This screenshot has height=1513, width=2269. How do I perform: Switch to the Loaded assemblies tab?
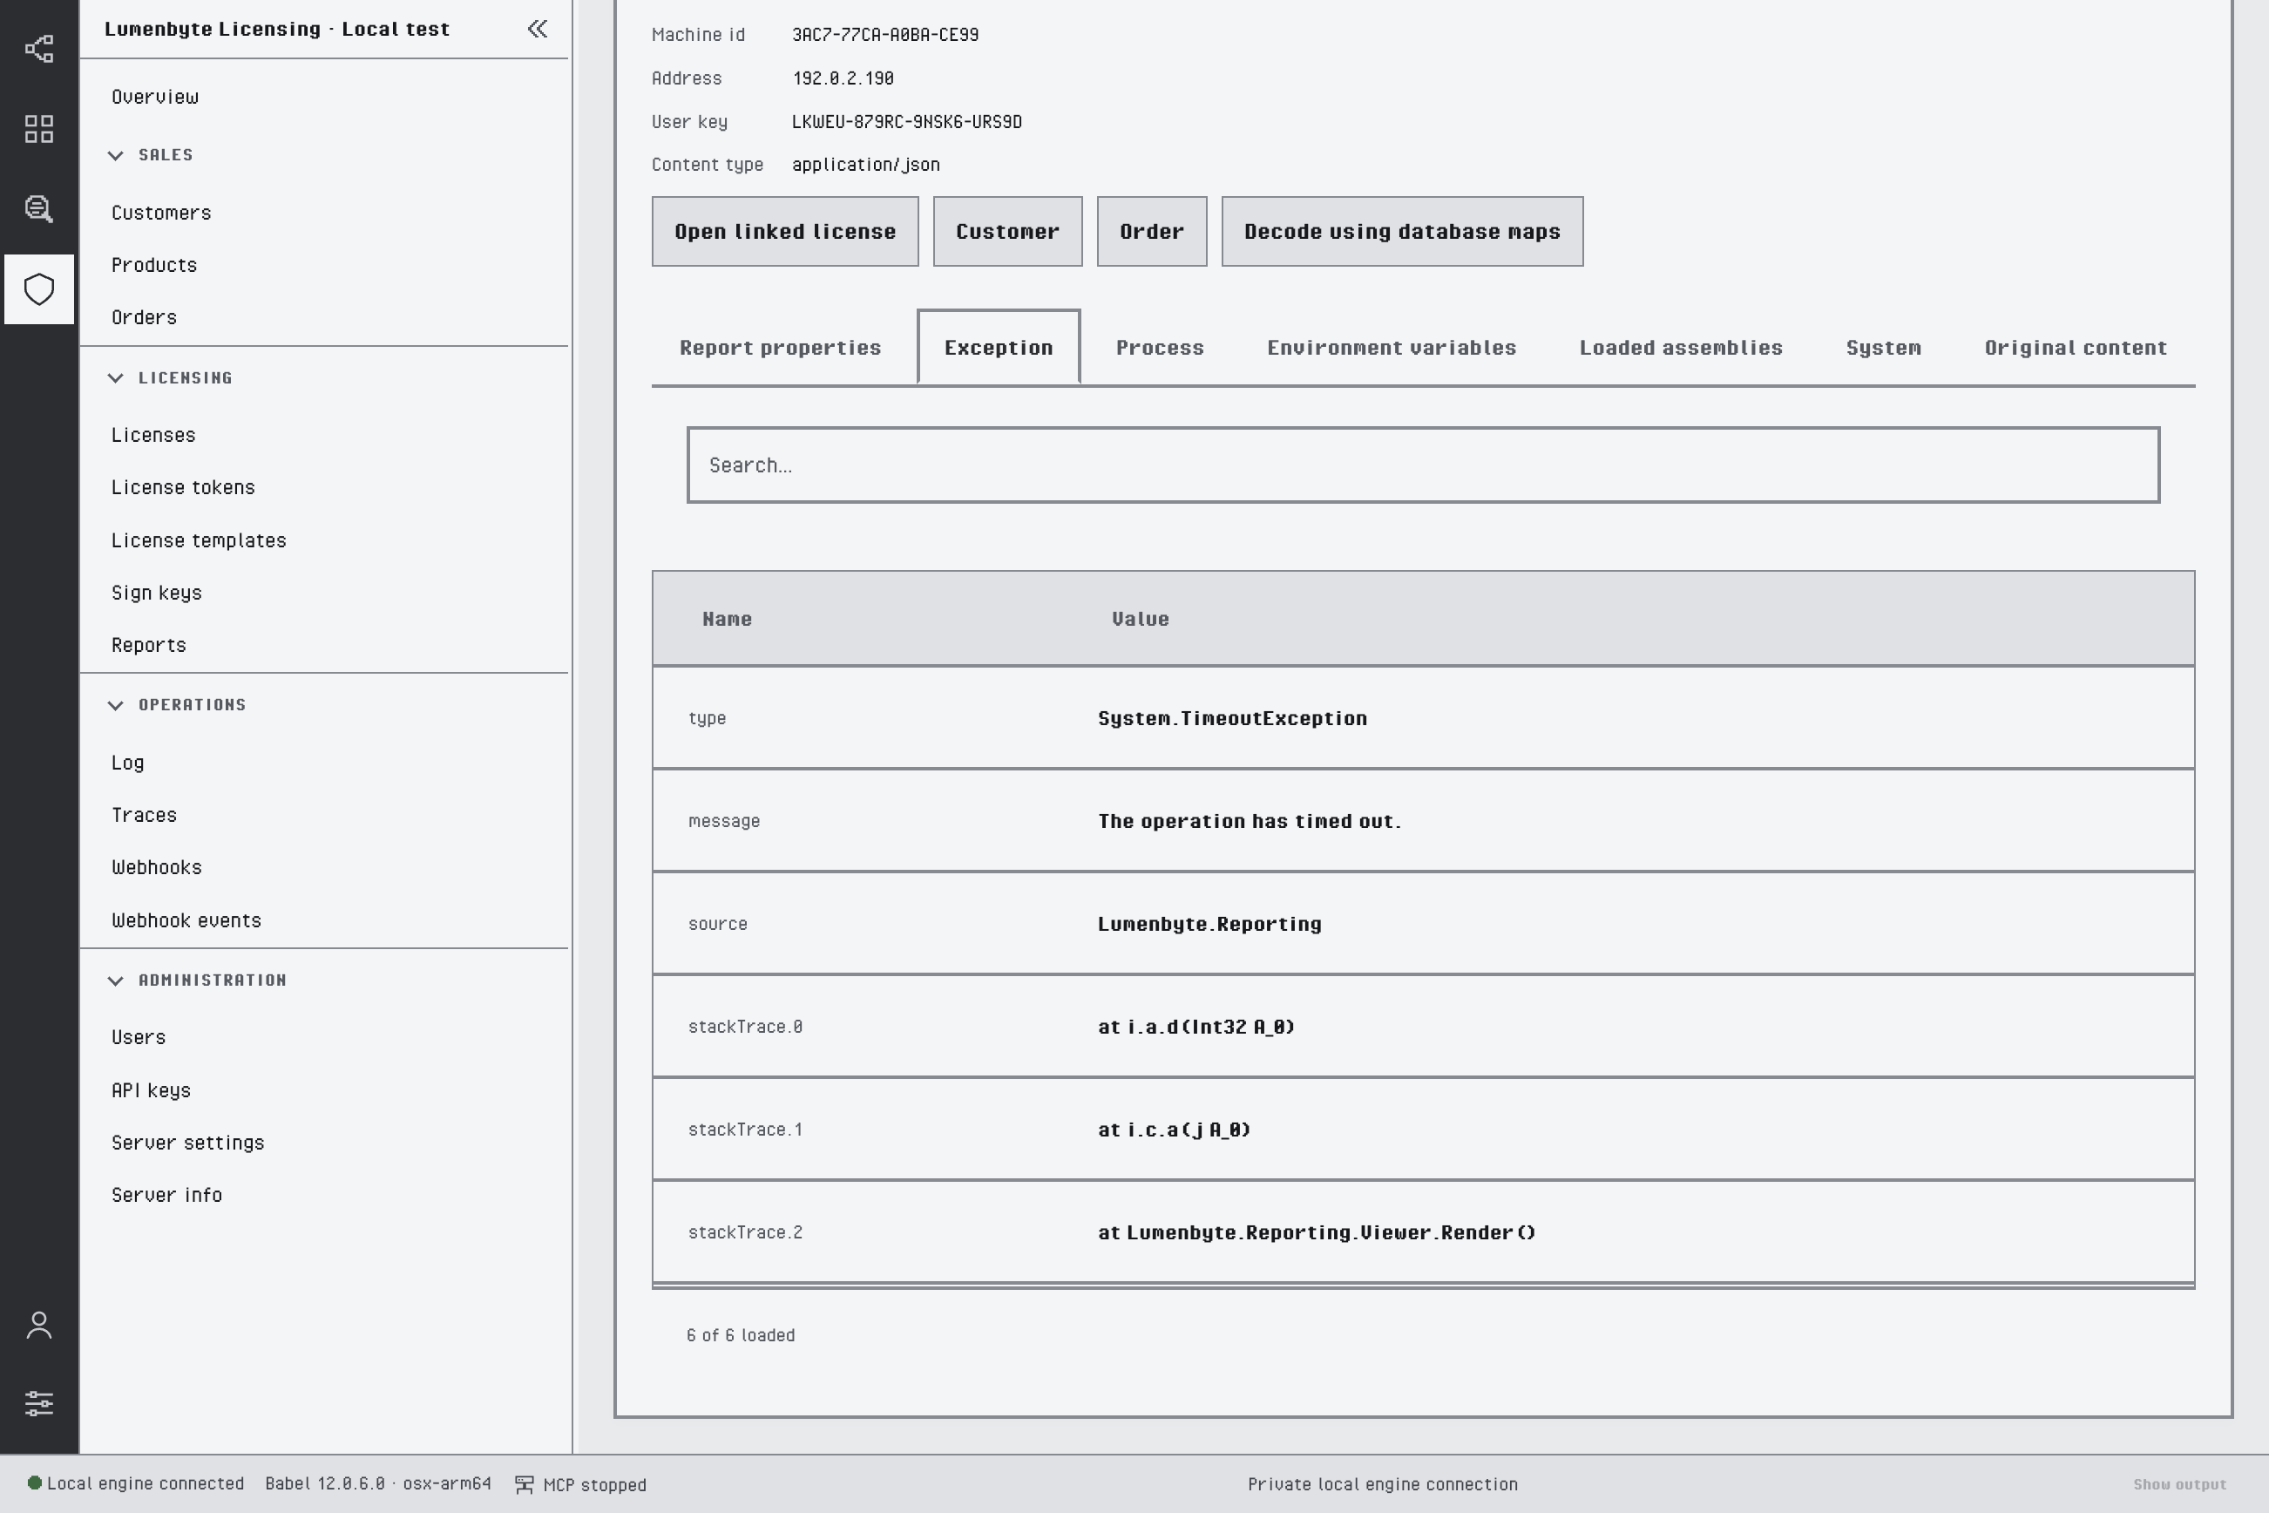(1681, 348)
